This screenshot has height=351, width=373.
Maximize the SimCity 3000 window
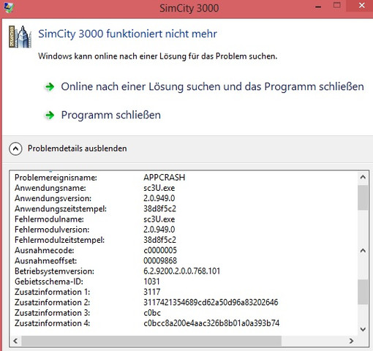pyautogui.click(x=337, y=5)
